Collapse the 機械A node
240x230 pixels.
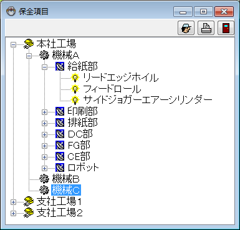(x=29, y=56)
